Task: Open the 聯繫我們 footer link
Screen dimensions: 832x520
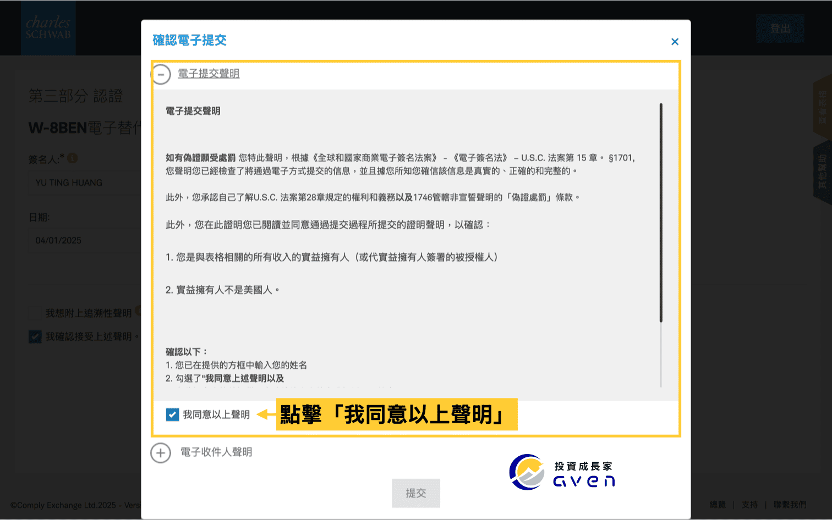Action: 790,505
